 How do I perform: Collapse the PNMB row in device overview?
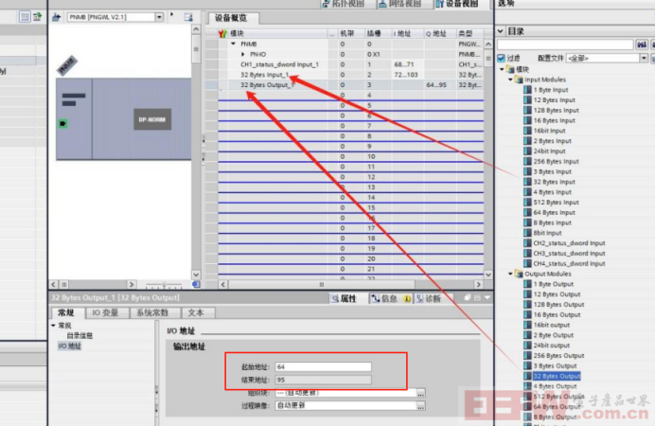(233, 44)
